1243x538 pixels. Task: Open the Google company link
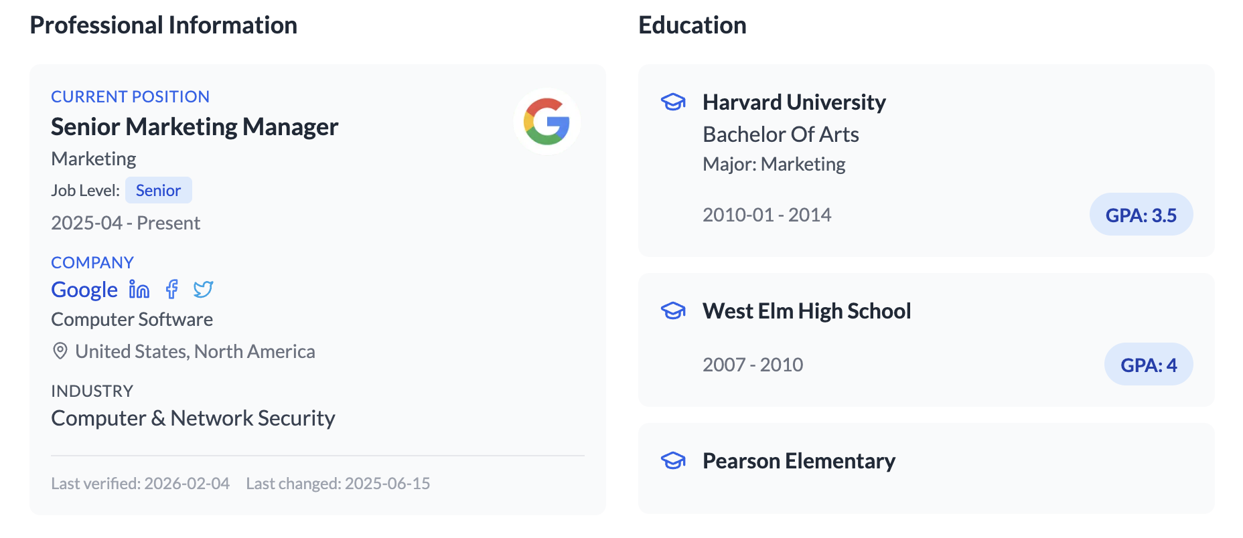[x=84, y=290]
